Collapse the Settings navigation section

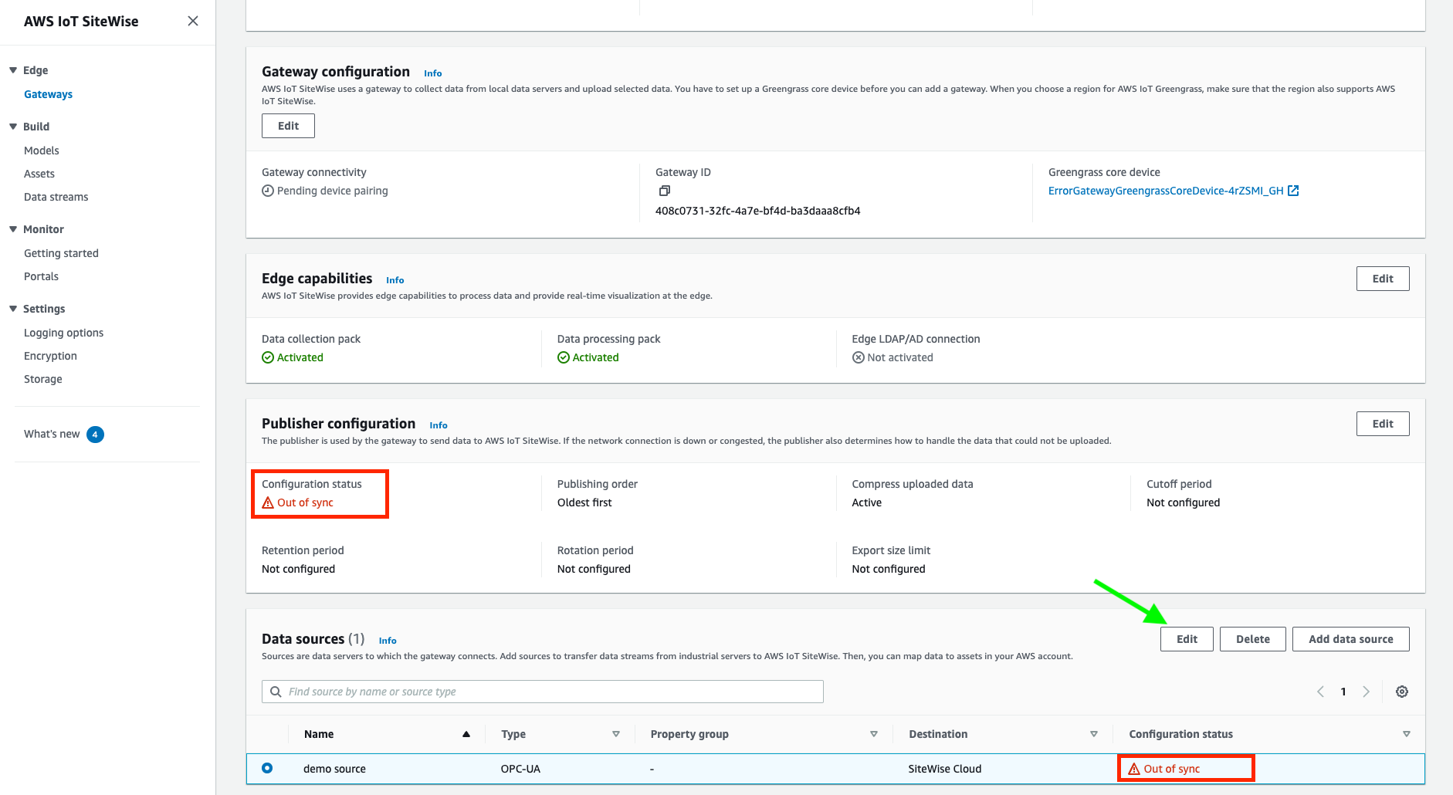[13, 309]
